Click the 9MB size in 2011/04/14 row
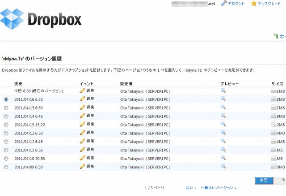This screenshot has width=286, height=196. (x=278, y=116)
